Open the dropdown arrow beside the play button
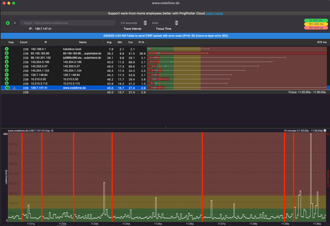Image resolution: width=330 pixels, height=226 pixels. coord(15,23)
